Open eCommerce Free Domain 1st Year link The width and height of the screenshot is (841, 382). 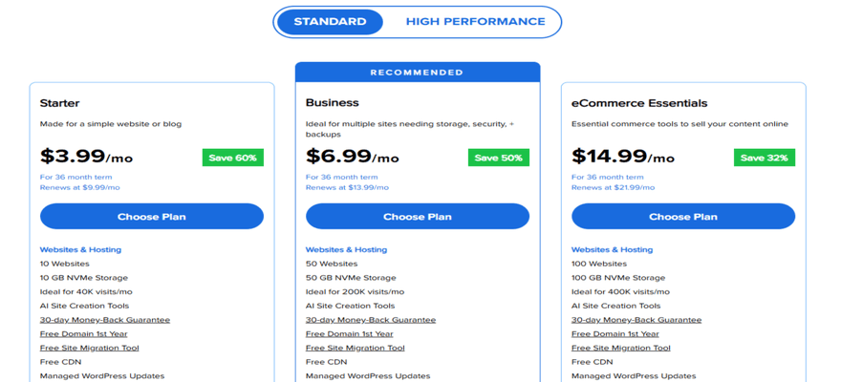pos(615,334)
